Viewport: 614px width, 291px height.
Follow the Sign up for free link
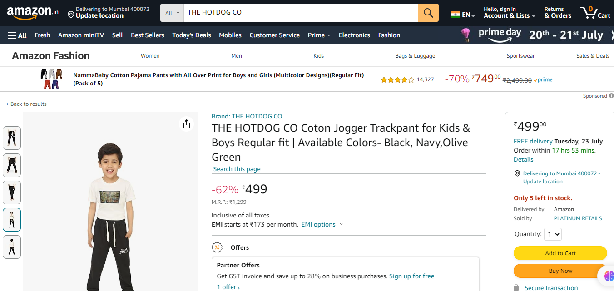[411, 276]
